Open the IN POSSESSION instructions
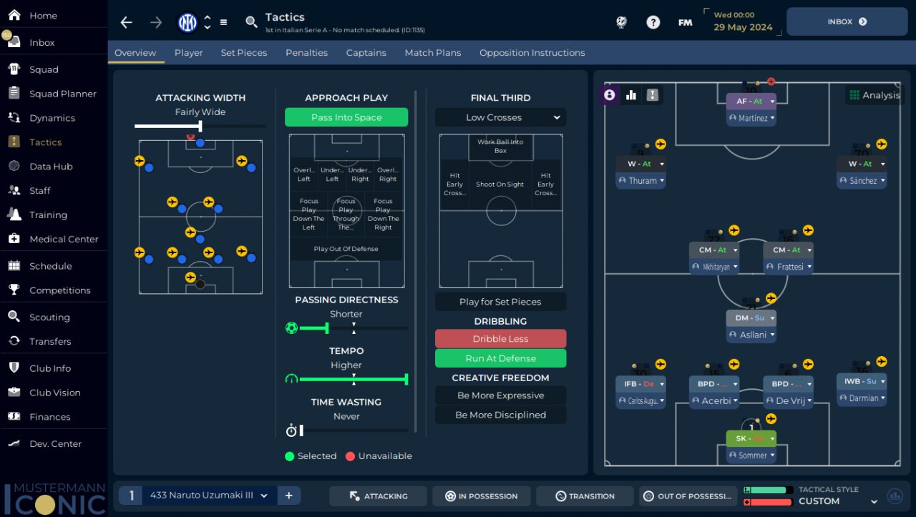Image resolution: width=916 pixels, height=517 pixels. (x=481, y=496)
